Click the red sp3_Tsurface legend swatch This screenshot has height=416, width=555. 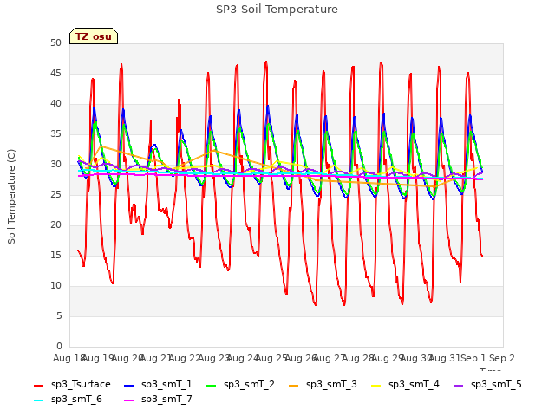click(38, 385)
